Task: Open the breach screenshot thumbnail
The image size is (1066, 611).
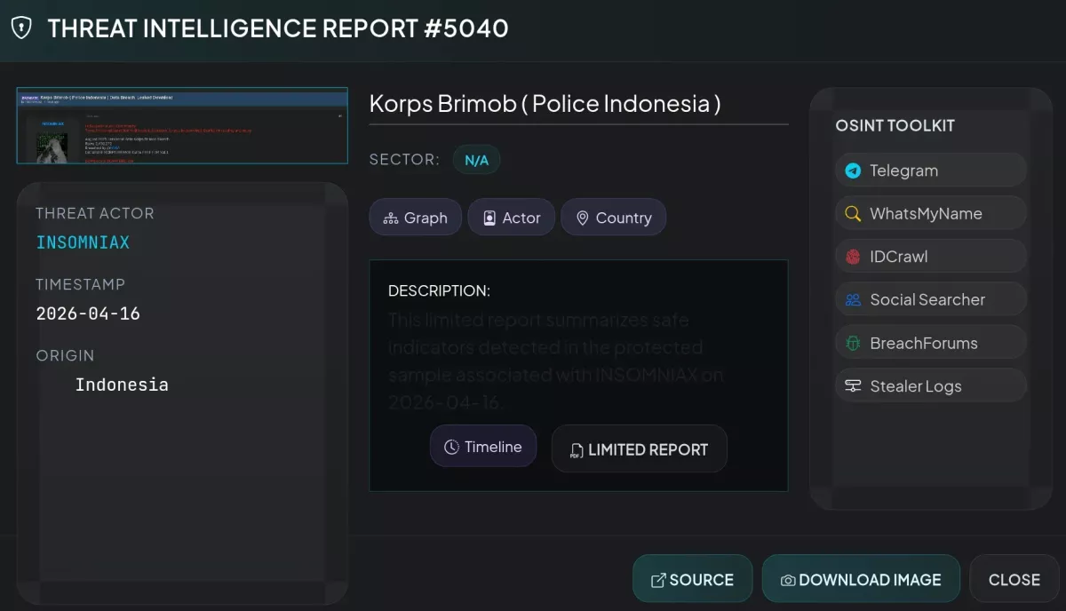Action: tap(182, 125)
